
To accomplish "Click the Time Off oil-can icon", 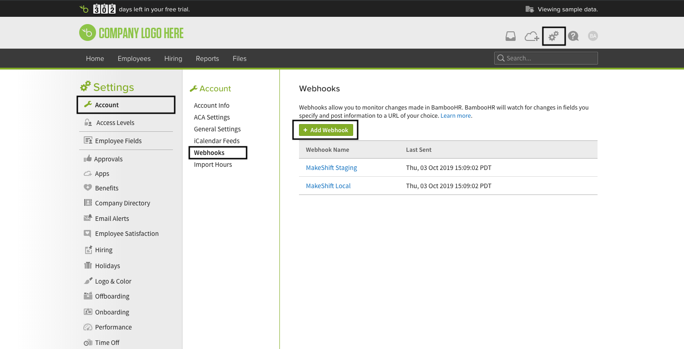I will (x=87, y=342).
